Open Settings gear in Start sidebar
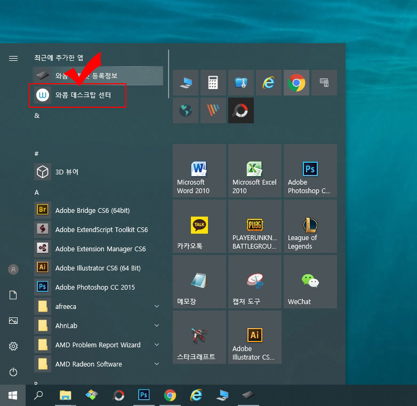 point(13,346)
